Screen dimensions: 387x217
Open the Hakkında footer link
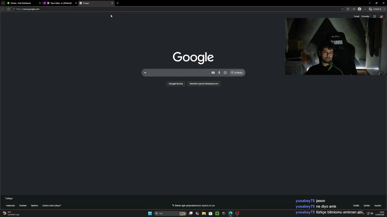[x=10, y=206]
